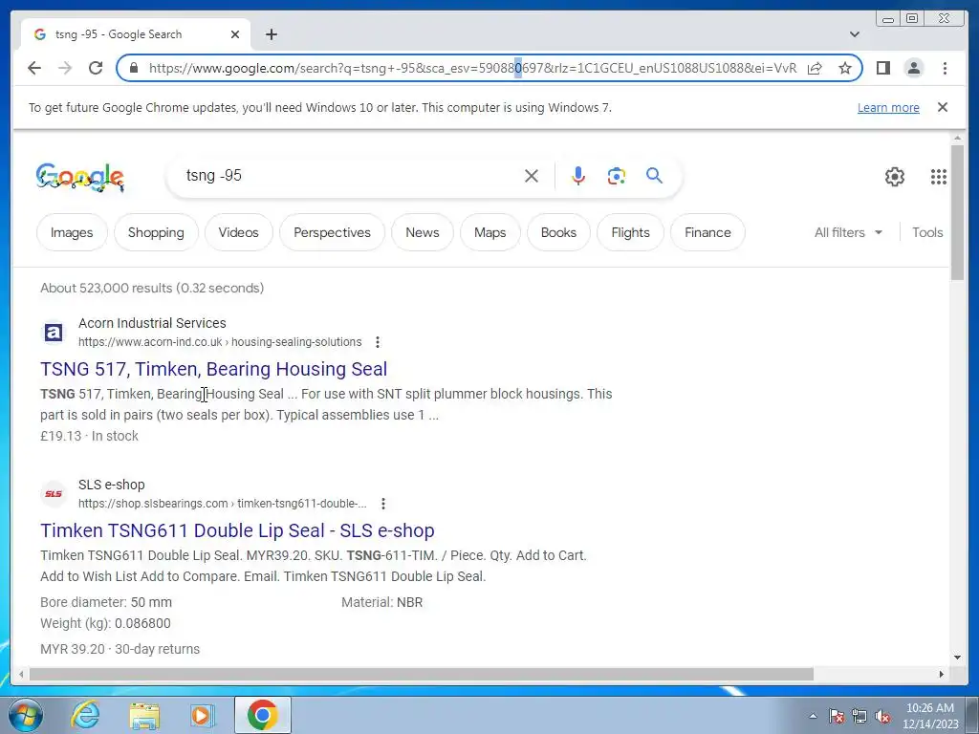
Task: Click the volume tray icon
Action: point(882,716)
